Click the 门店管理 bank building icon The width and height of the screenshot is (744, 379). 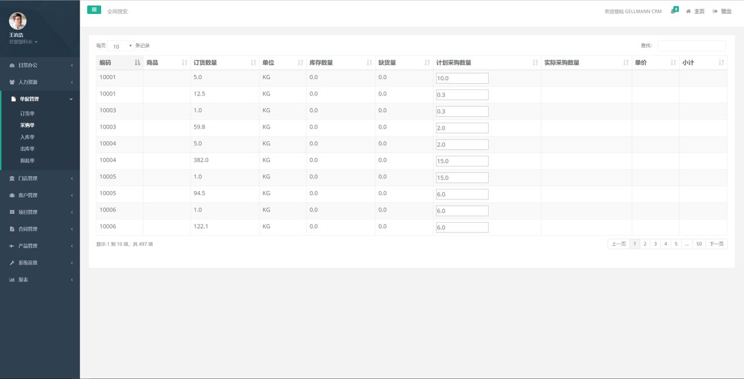click(x=12, y=178)
